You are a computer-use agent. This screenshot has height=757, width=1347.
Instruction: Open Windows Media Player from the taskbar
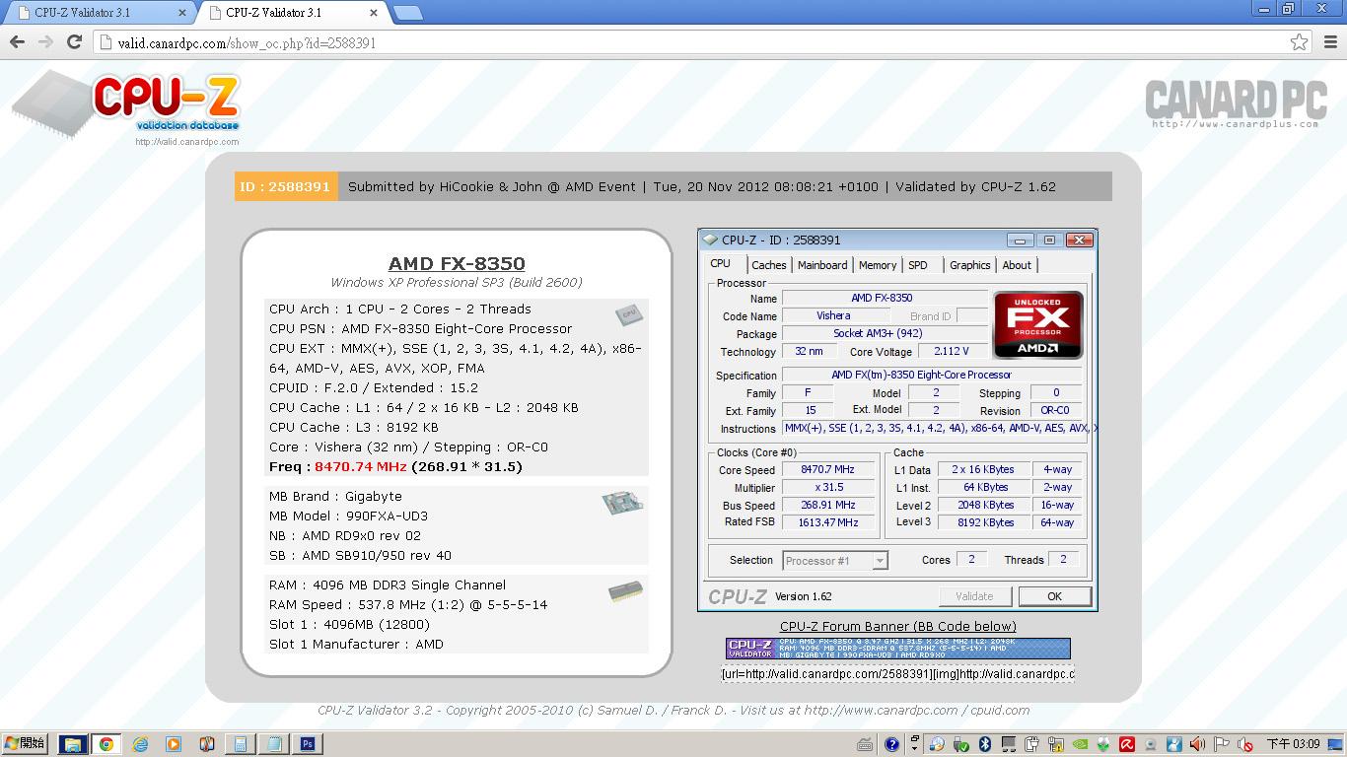click(x=174, y=744)
